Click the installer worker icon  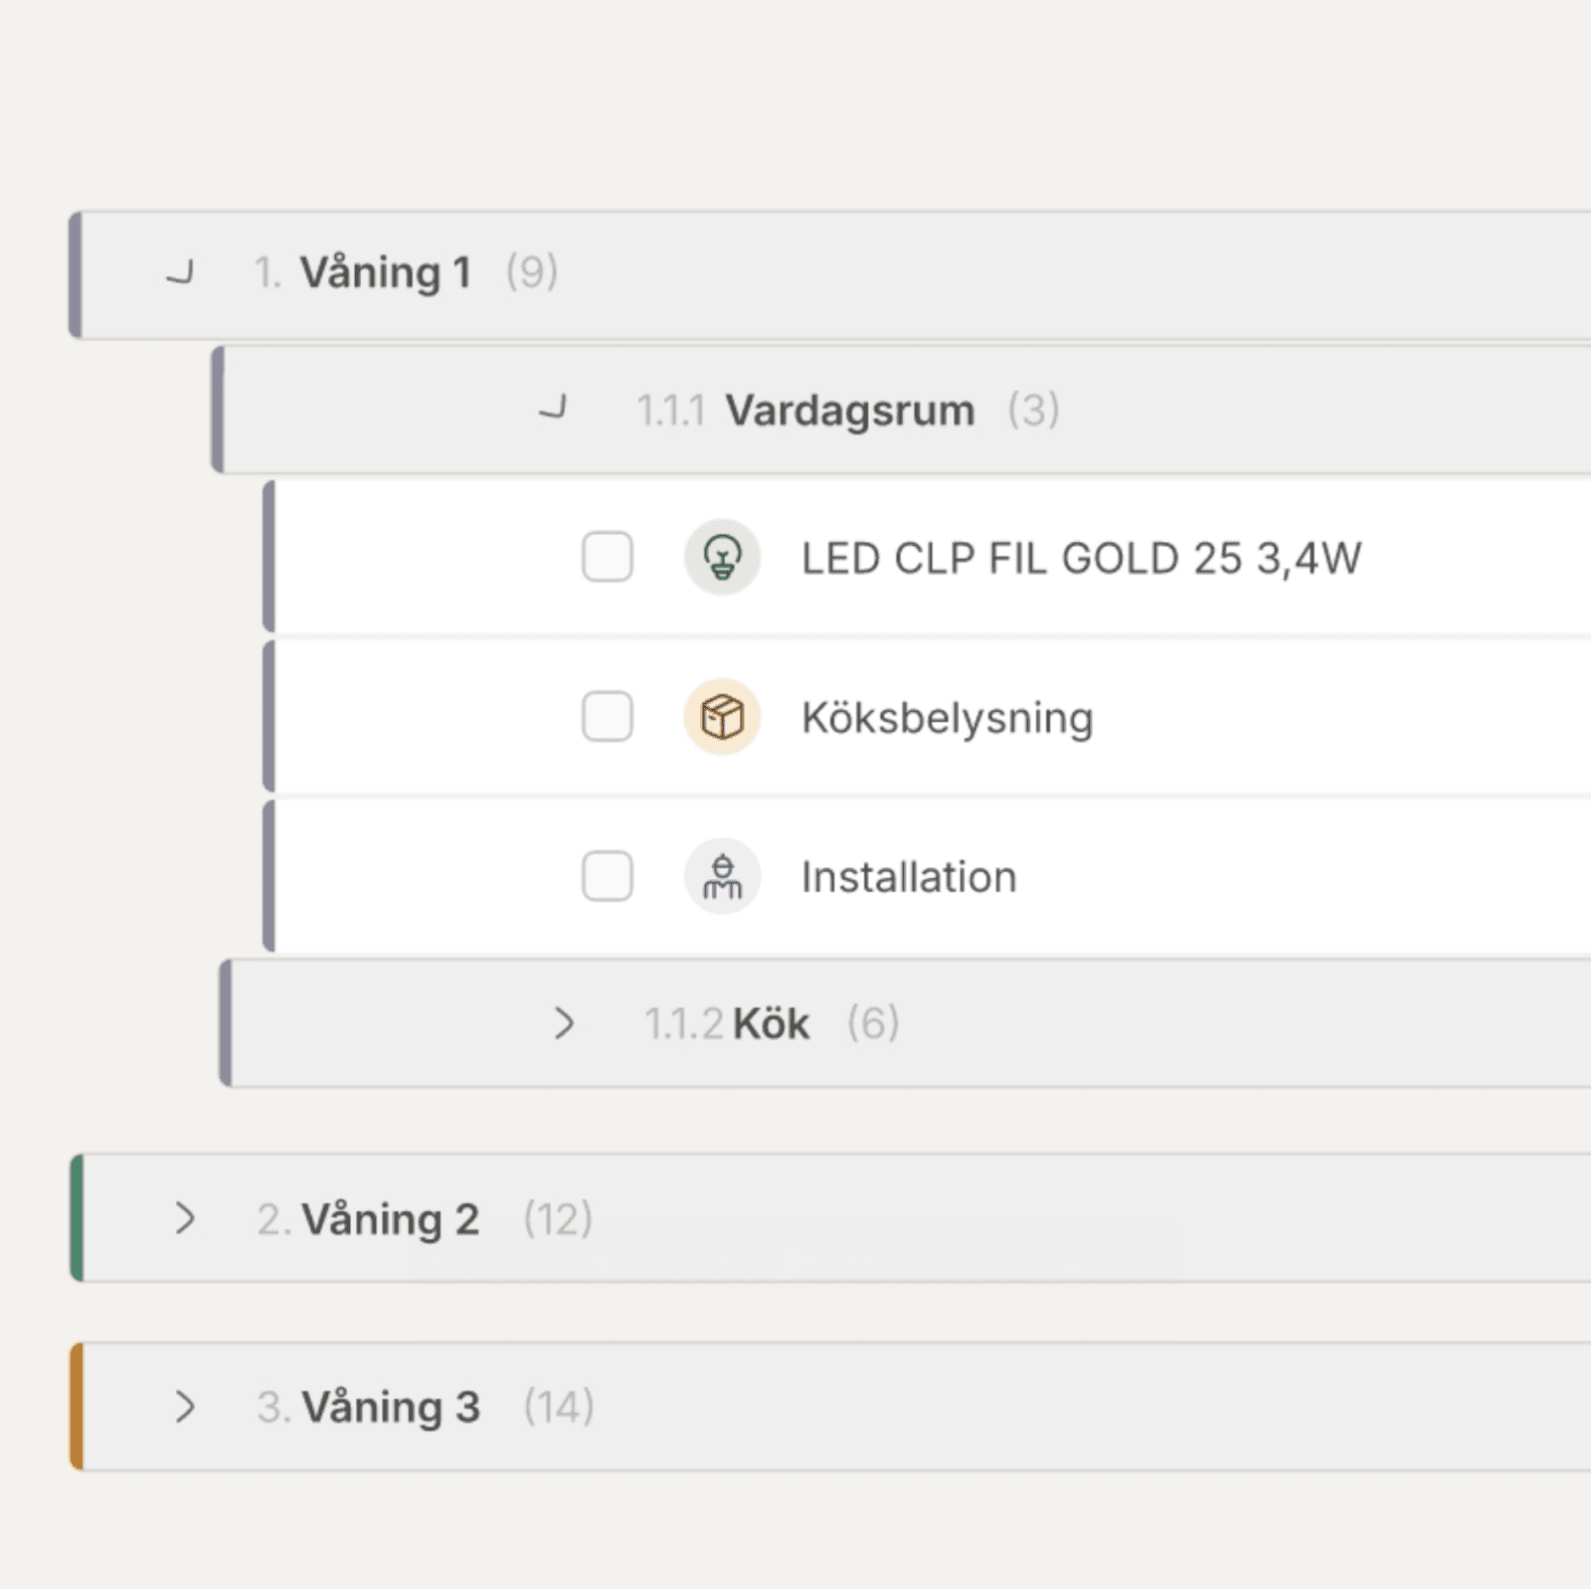coord(722,876)
